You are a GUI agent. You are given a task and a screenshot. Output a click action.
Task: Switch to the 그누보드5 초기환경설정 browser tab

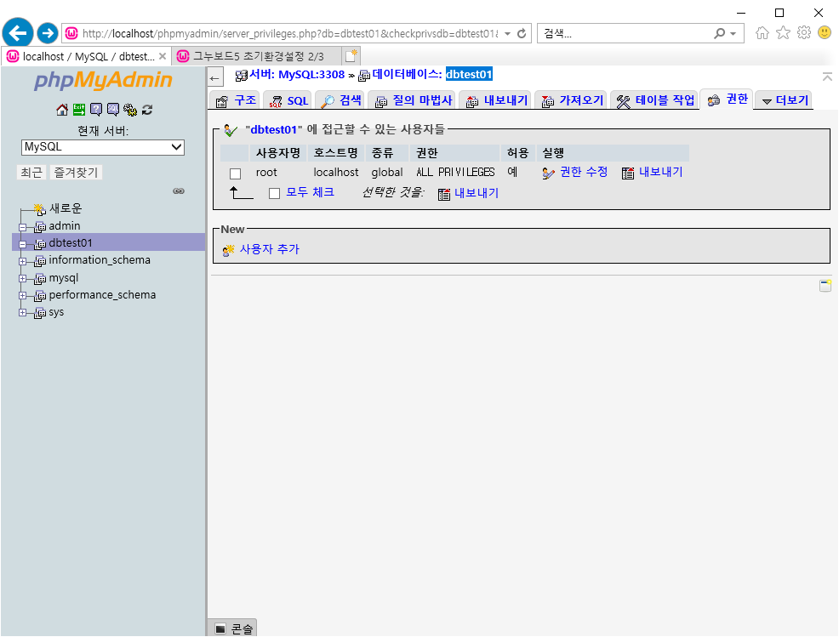pos(258,56)
